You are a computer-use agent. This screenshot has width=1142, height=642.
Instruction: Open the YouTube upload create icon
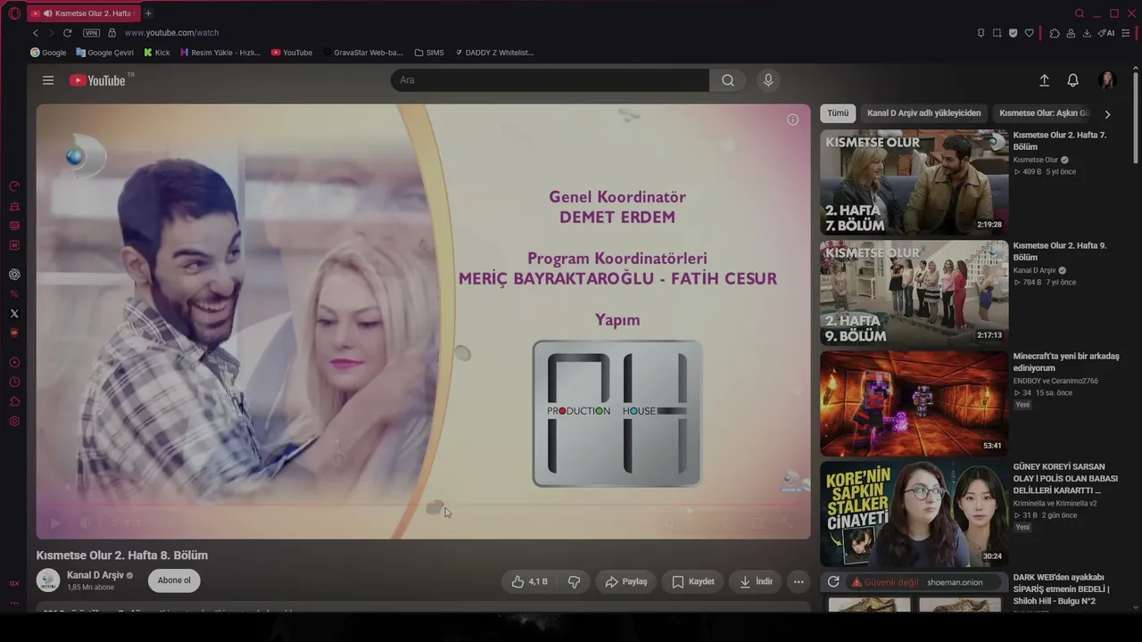pyautogui.click(x=1044, y=80)
